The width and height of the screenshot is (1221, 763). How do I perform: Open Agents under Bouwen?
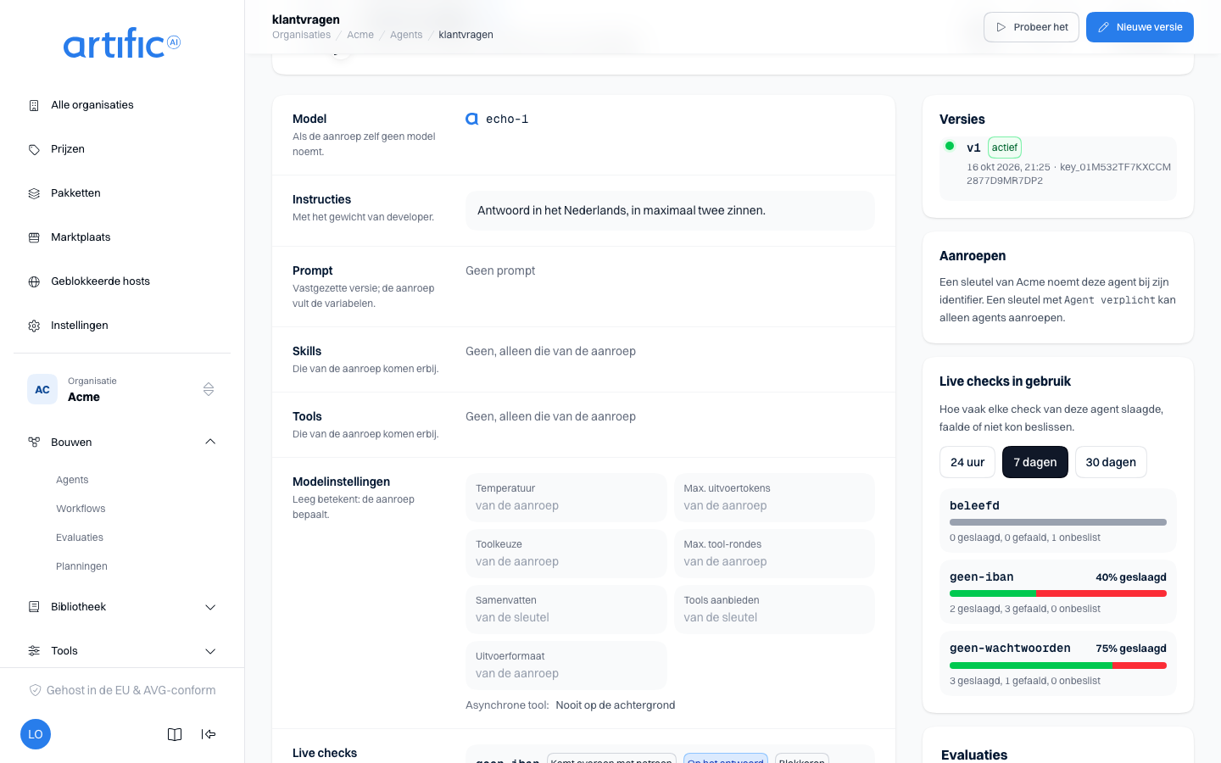72,480
